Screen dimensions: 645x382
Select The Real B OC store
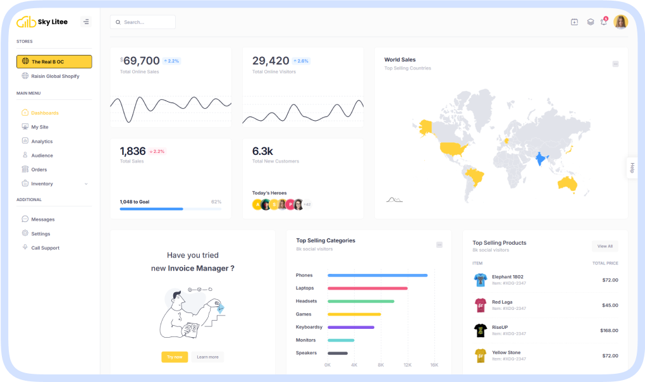point(54,61)
